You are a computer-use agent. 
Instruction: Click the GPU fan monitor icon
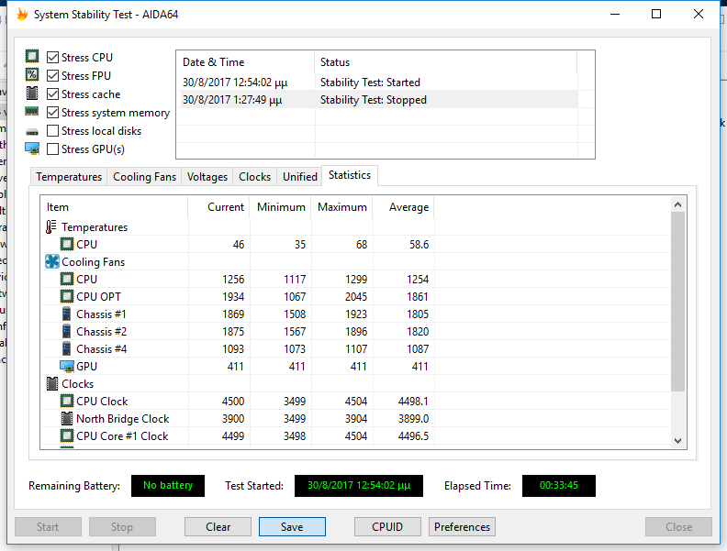(x=67, y=367)
